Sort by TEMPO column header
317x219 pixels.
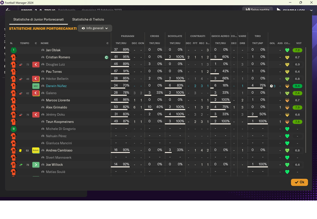click(x=25, y=43)
